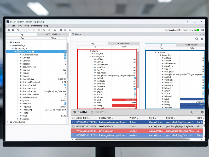Toggle HistoryEnabled checkbox
Image resolution: width=209 pixels, height=157 pixels.
coord(65,85)
